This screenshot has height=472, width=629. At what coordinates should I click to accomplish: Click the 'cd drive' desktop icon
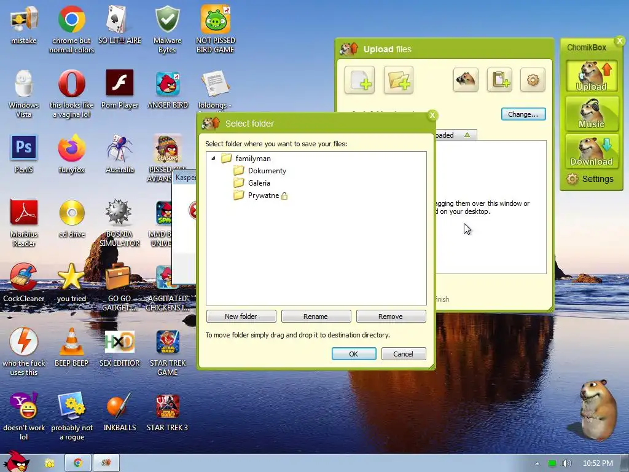(x=71, y=219)
